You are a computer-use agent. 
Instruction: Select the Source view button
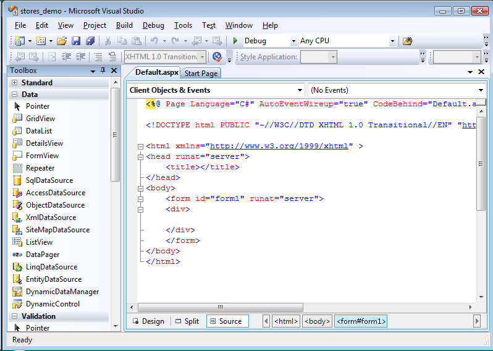click(227, 321)
